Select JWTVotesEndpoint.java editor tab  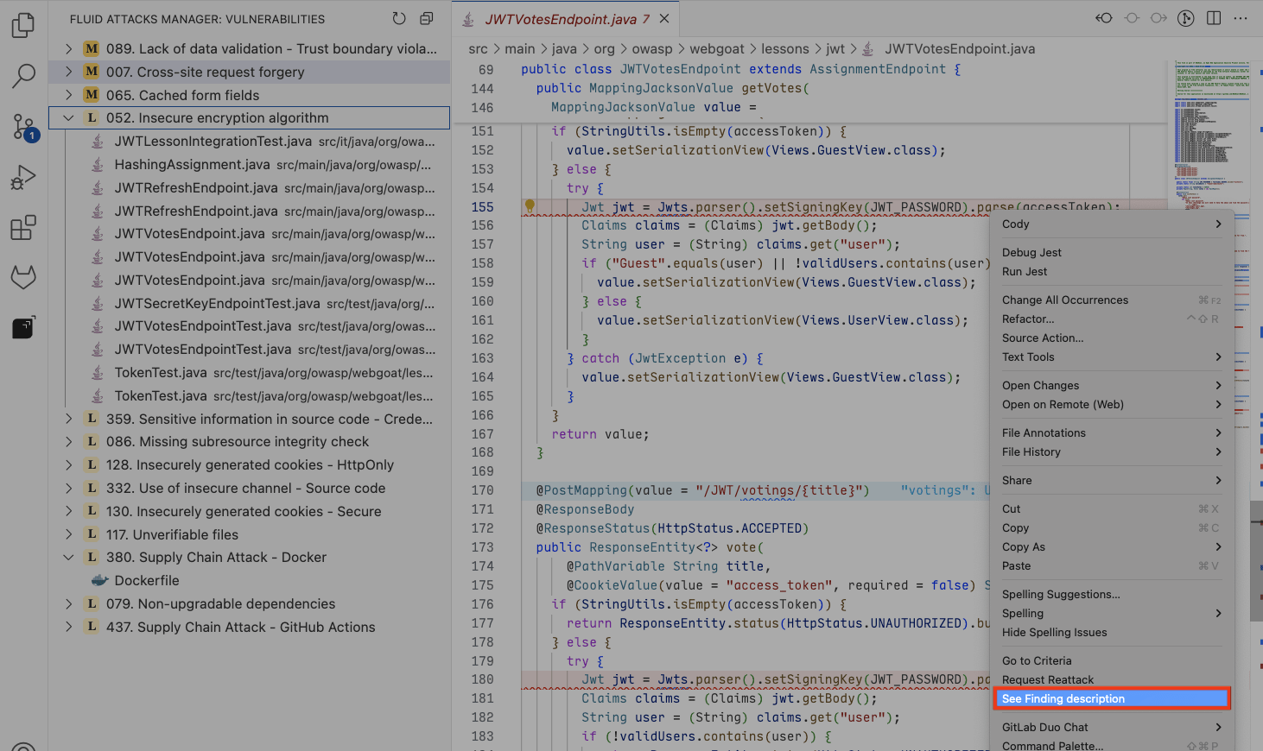click(565, 18)
